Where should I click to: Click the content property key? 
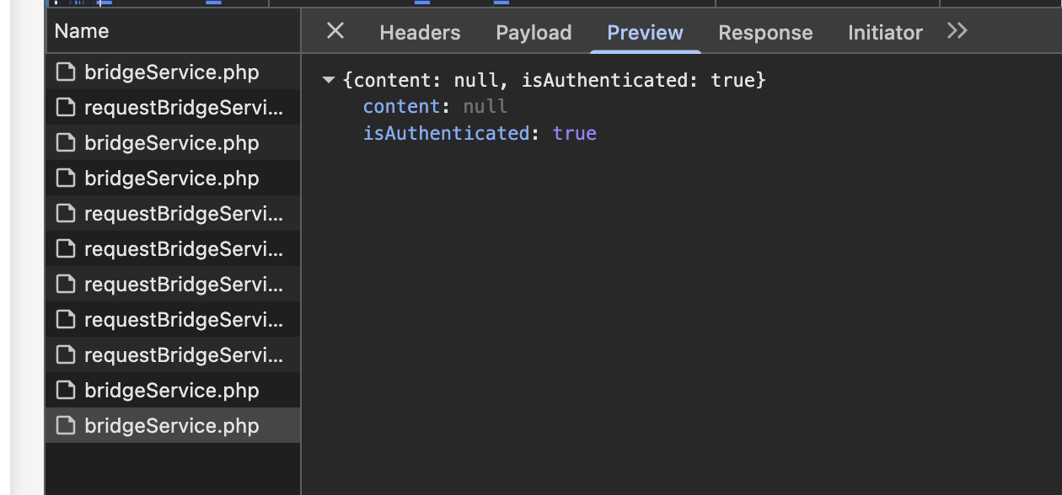[401, 106]
